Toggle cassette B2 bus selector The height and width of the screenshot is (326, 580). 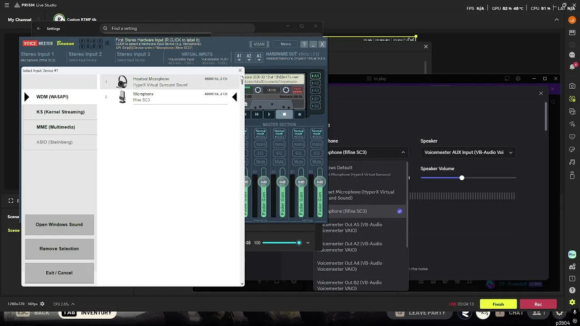click(315, 106)
